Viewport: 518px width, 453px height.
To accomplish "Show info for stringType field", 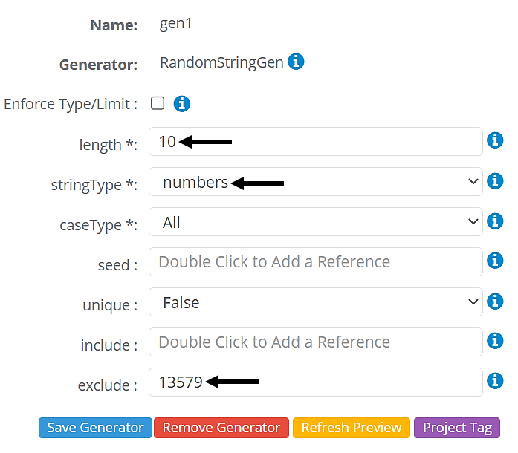I will [x=495, y=180].
